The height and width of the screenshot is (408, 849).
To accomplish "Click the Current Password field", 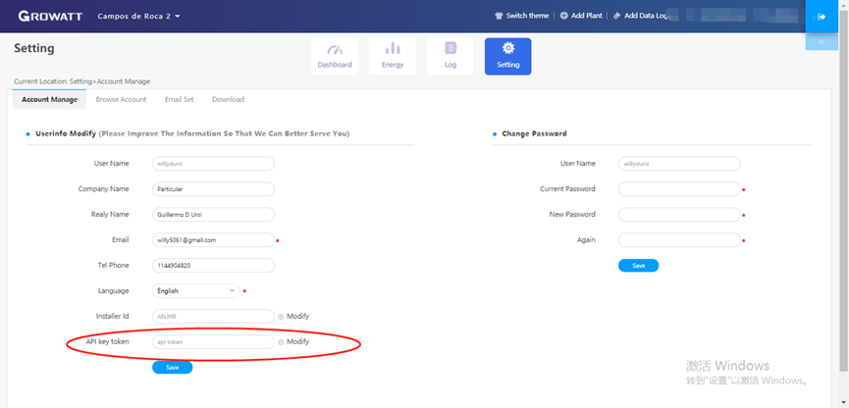I will pyautogui.click(x=678, y=189).
